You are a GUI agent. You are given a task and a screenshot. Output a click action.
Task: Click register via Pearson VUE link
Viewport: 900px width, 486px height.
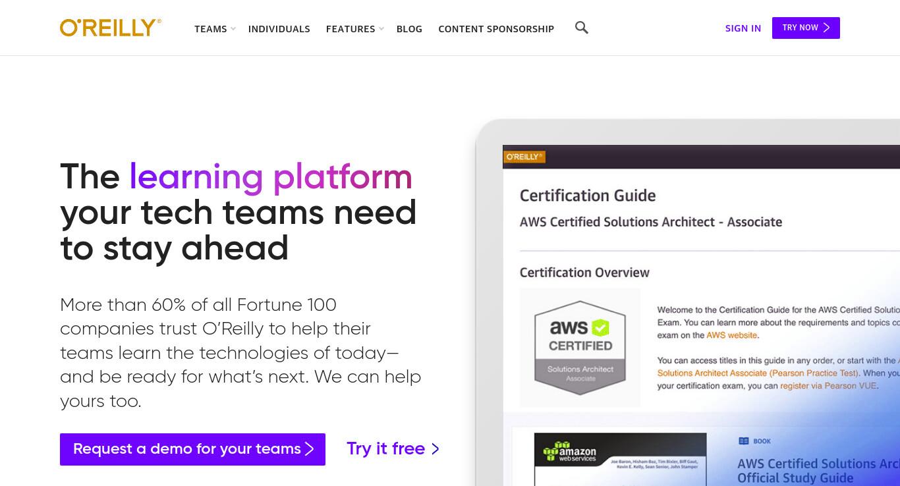coord(828,386)
